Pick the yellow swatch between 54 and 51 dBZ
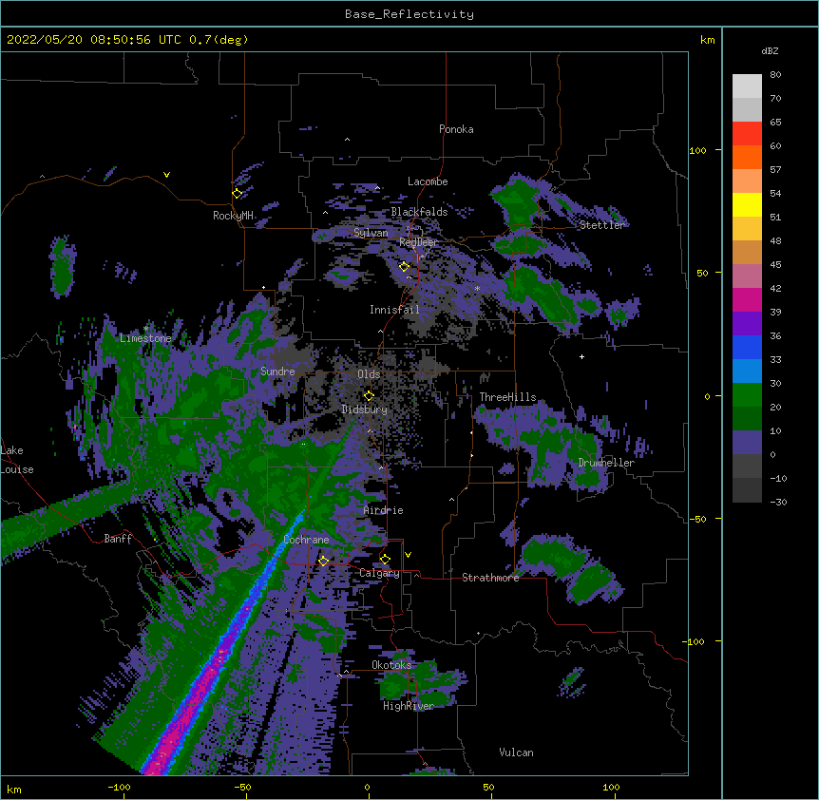 tap(747, 204)
